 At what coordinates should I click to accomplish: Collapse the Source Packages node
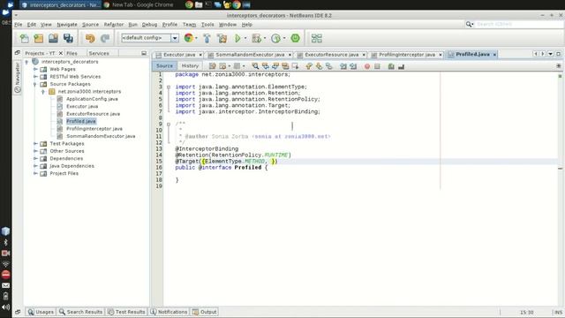(35, 84)
